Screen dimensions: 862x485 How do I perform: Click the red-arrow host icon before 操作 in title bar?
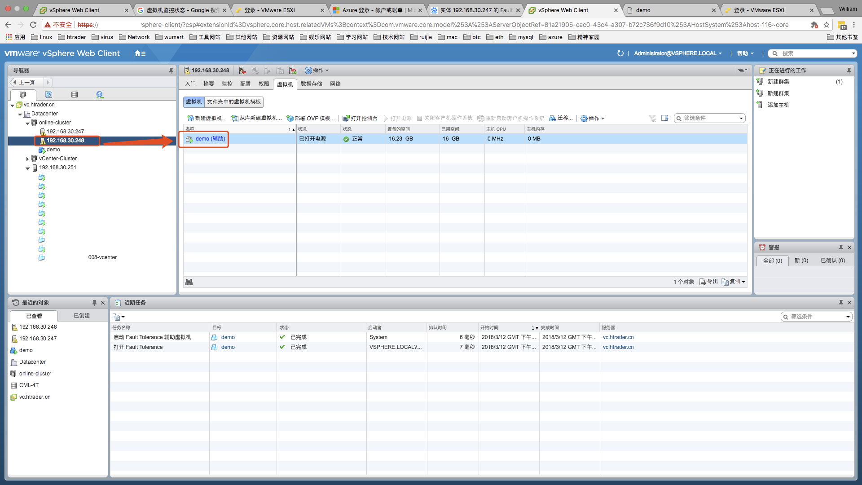tap(293, 71)
